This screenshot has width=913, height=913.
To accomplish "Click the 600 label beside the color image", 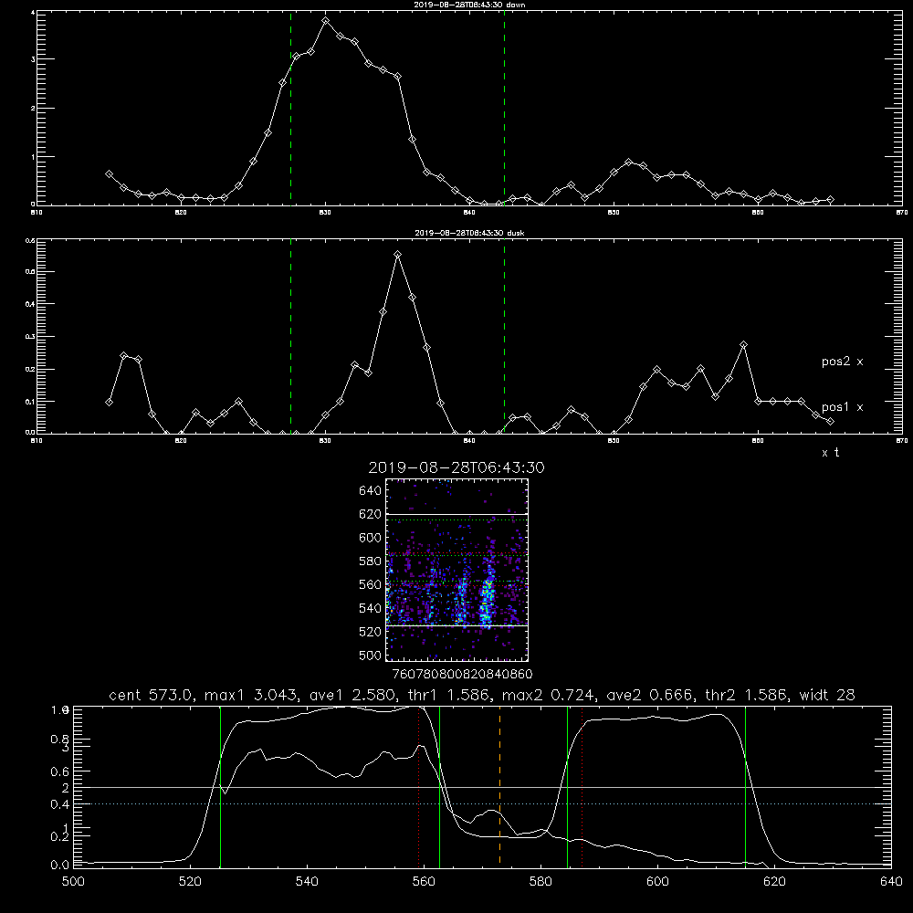I will click(x=371, y=538).
